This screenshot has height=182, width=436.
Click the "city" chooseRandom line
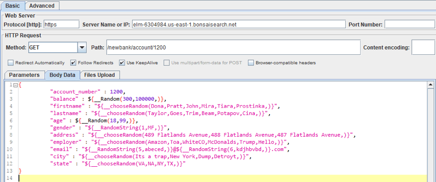point(151,157)
